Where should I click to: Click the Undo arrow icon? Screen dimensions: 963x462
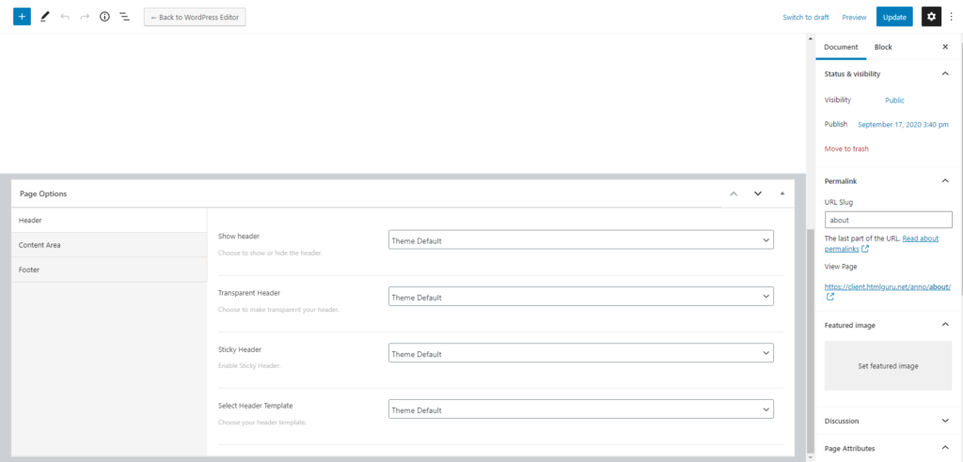coord(65,17)
